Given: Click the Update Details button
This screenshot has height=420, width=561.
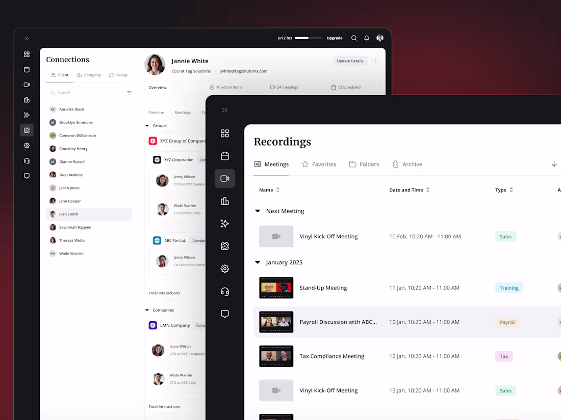Looking at the screenshot, I should [x=350, y=60].
